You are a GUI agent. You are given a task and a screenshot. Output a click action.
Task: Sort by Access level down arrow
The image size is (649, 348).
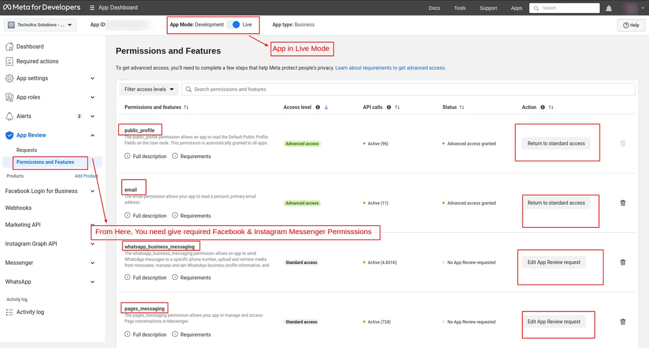[326, 107]
